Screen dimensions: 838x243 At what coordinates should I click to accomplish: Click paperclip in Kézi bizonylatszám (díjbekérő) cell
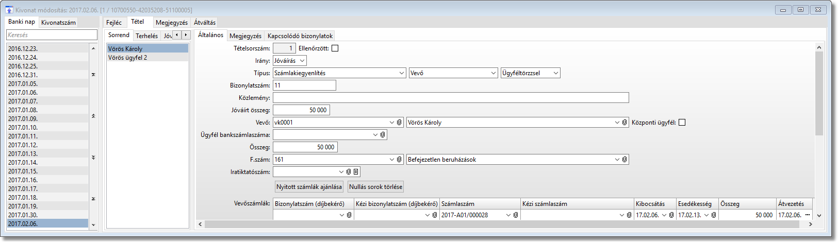point(435,215)
